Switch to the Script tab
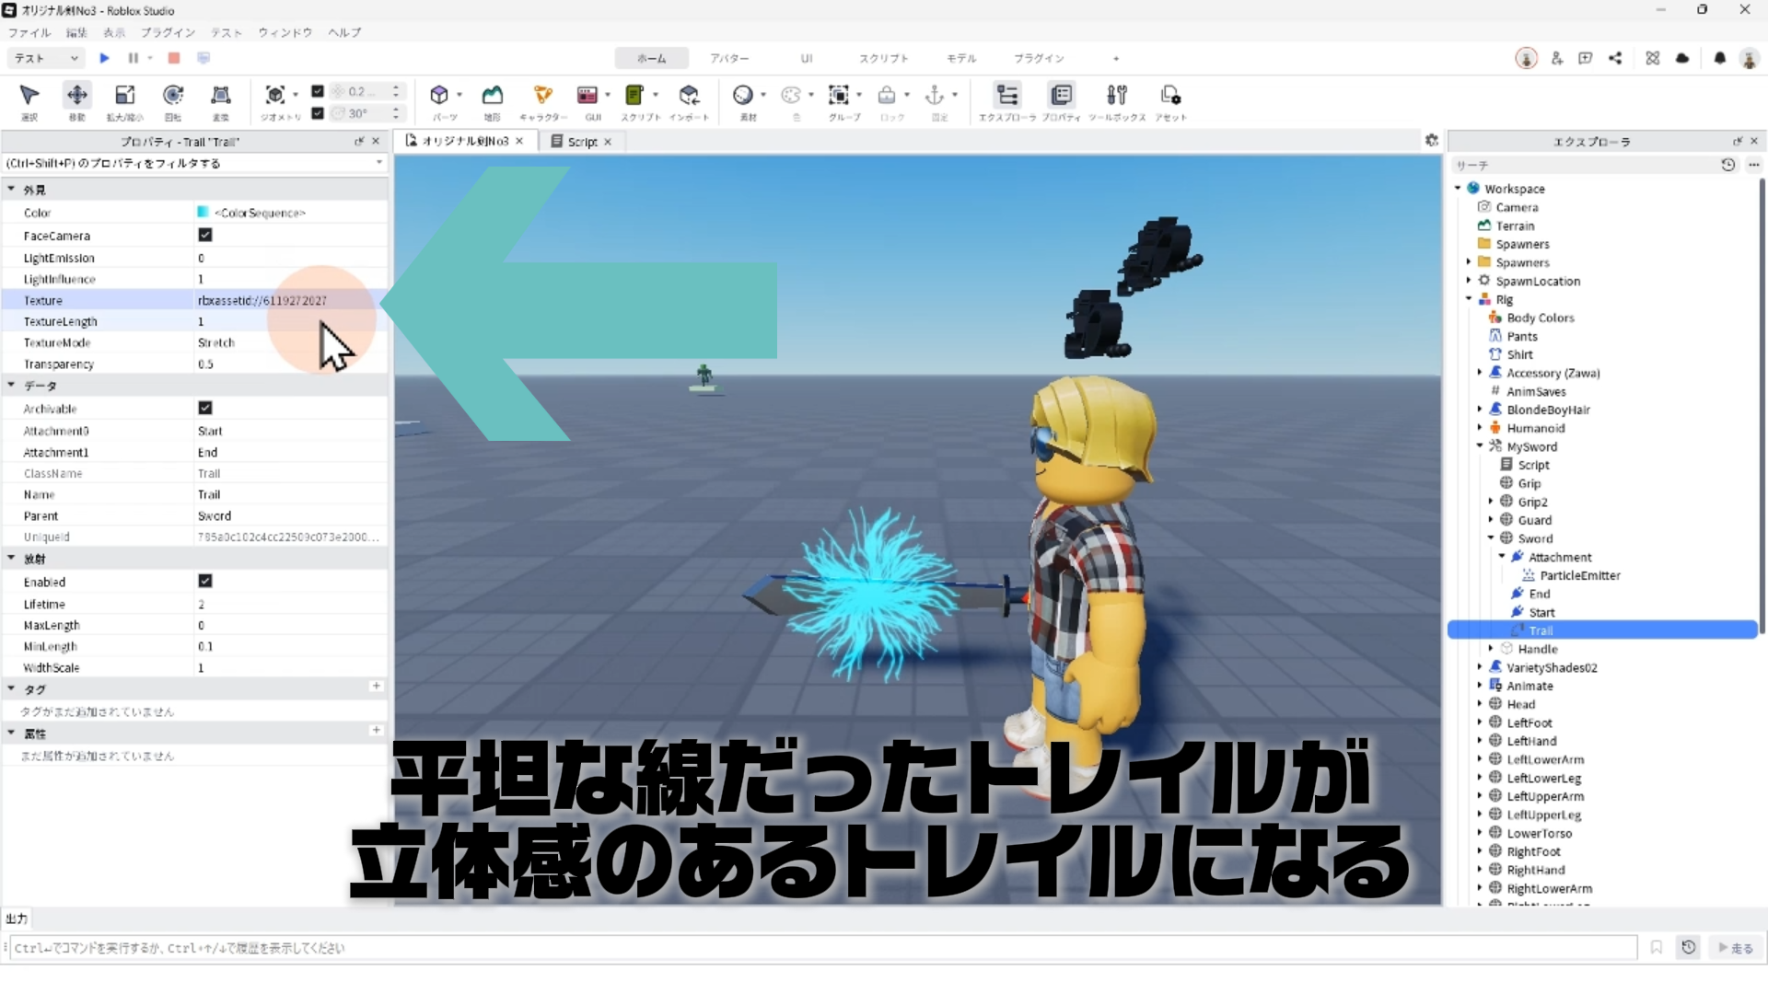The height and width of the screenshot is (994, 1768). 581,141
